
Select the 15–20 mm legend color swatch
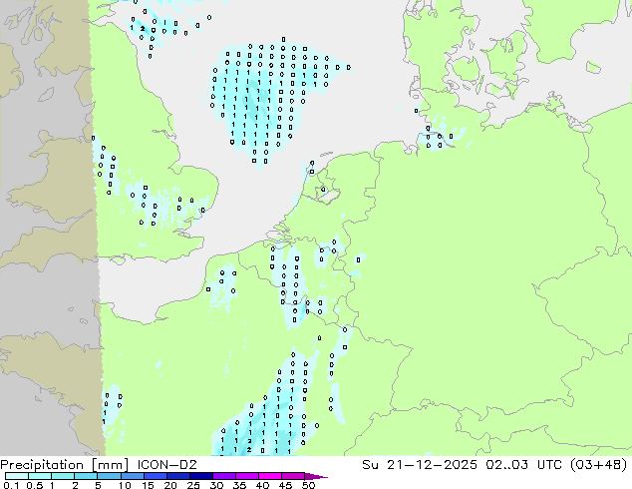point(155,476)
